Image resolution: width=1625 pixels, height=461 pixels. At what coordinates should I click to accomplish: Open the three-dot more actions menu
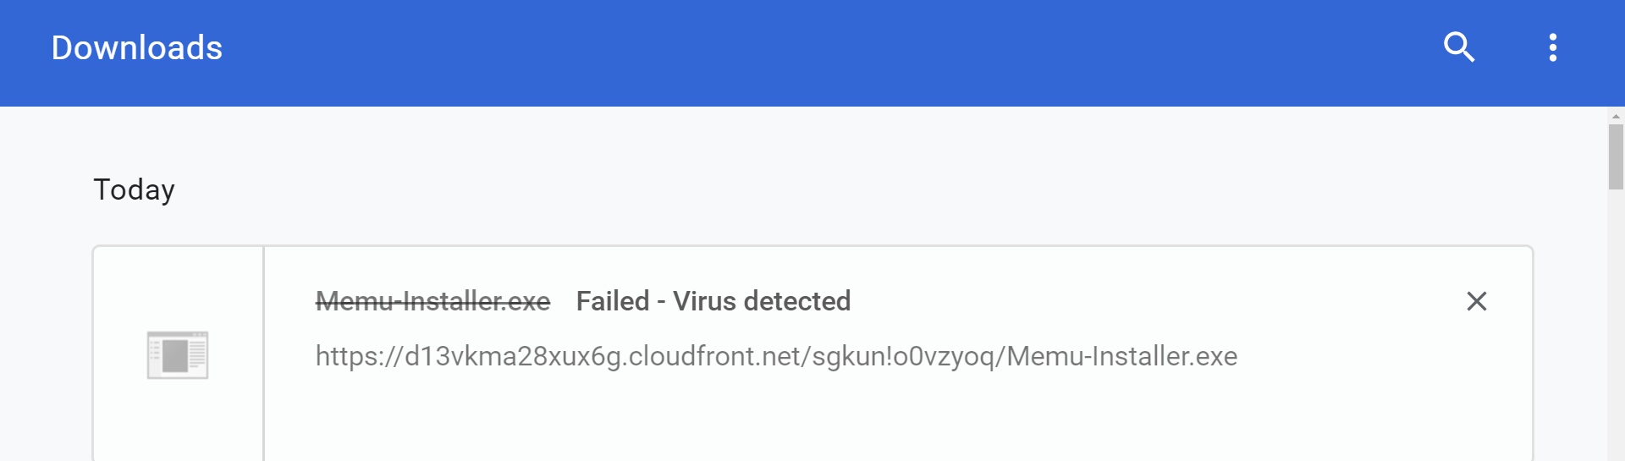1553,47
